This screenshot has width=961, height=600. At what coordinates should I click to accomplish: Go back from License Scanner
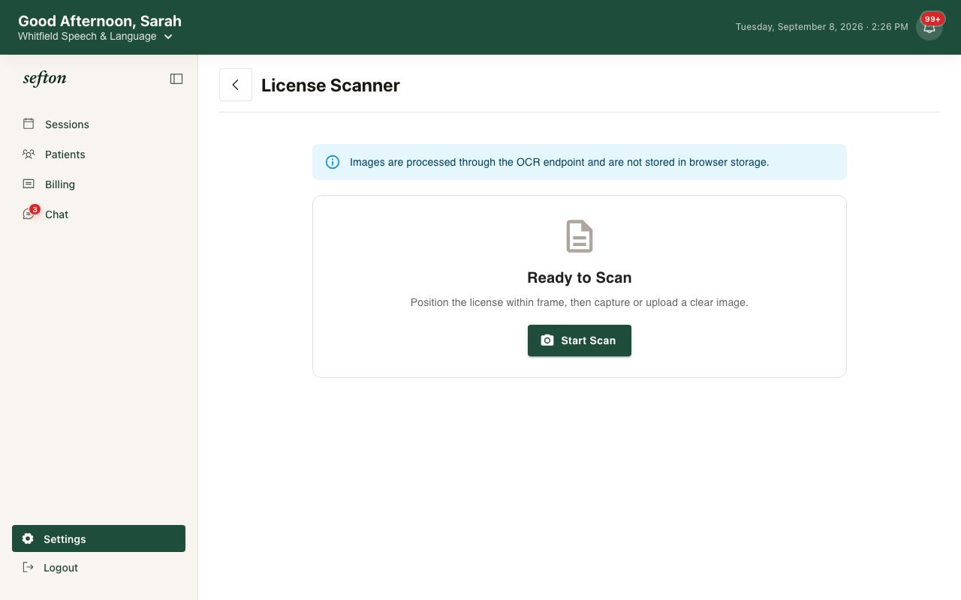coord(236,85)
